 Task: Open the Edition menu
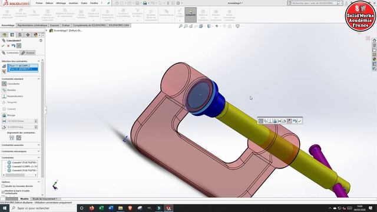tap(49, 3)
